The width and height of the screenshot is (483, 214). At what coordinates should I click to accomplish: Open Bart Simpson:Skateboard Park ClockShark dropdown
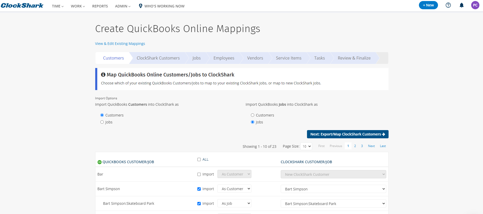tap(333, 204)
